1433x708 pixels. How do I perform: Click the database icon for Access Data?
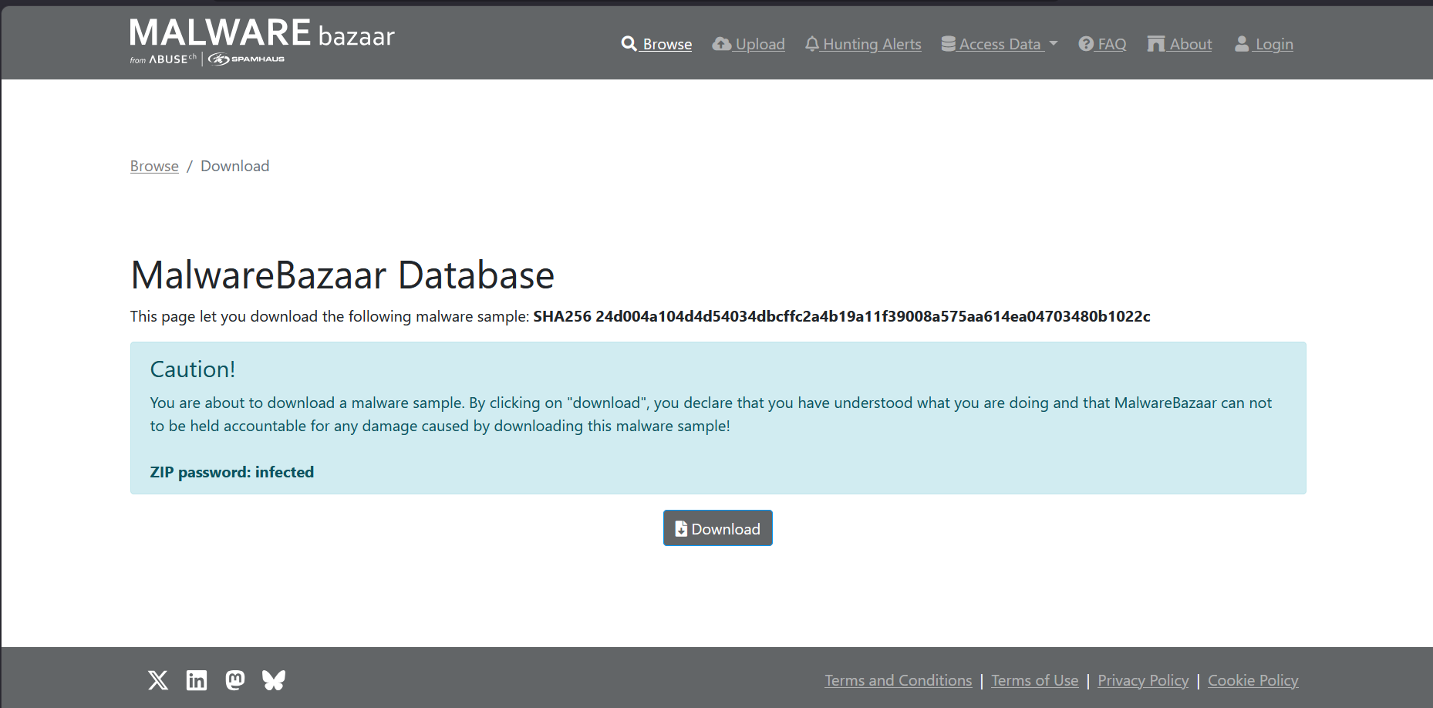[949, 44]
